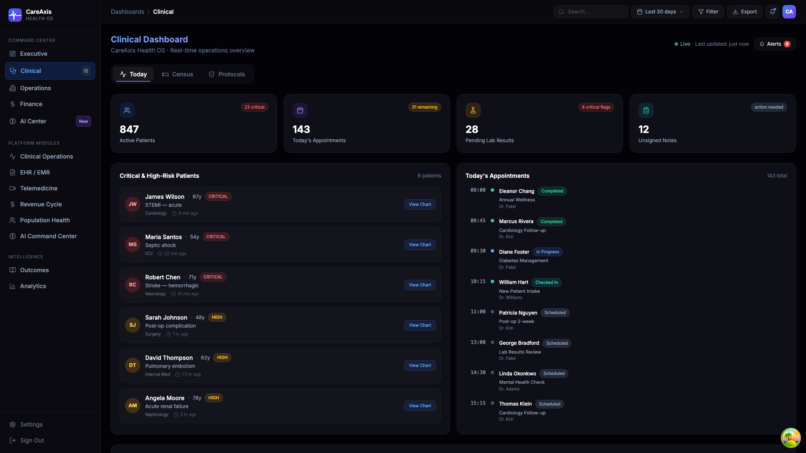Click the Filter button
Image resolution: width=806 pixels, height=453 pixels.
point(708,12)
